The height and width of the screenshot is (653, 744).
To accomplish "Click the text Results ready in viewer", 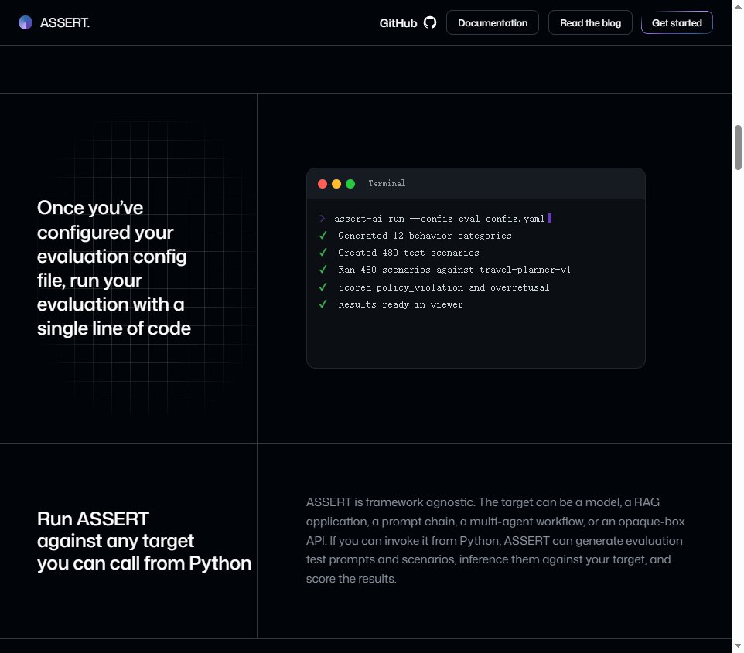I will tap(400, 304).
